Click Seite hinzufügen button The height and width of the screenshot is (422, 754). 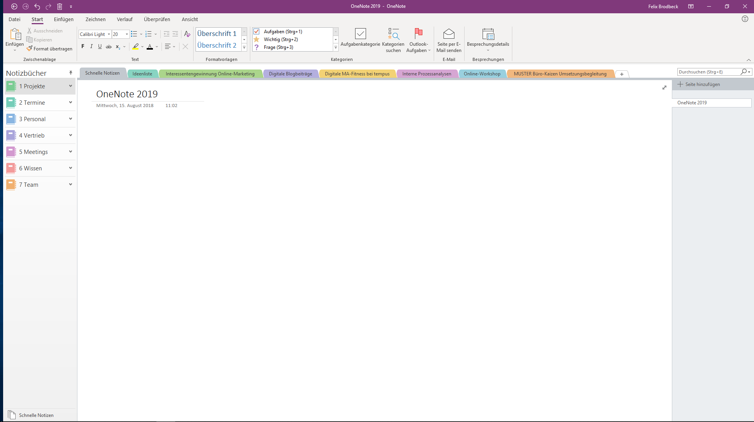[698, 84]
